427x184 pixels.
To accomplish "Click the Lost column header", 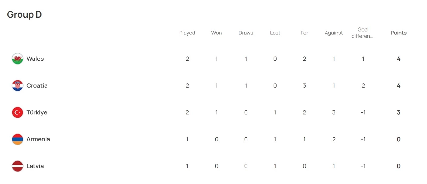I will [x=275, y=33].
